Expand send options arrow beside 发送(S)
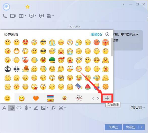This screenshot has height=133, width=148. pyautogui.click(x=142, y=127)
